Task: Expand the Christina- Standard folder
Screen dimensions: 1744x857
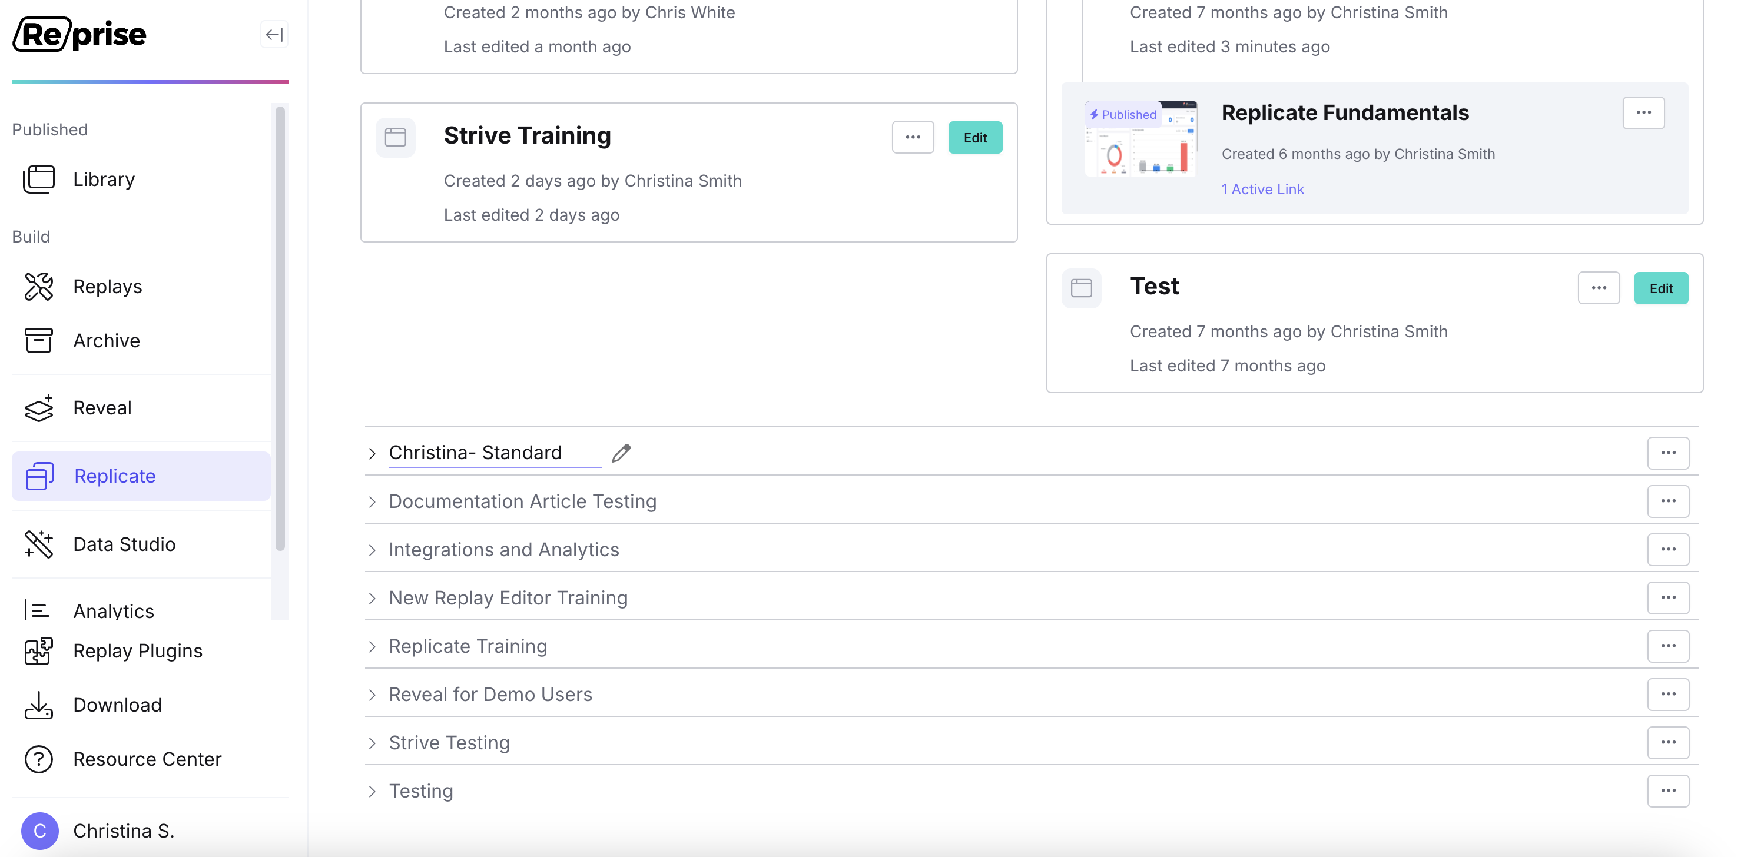Action: [x=372, y=454]
